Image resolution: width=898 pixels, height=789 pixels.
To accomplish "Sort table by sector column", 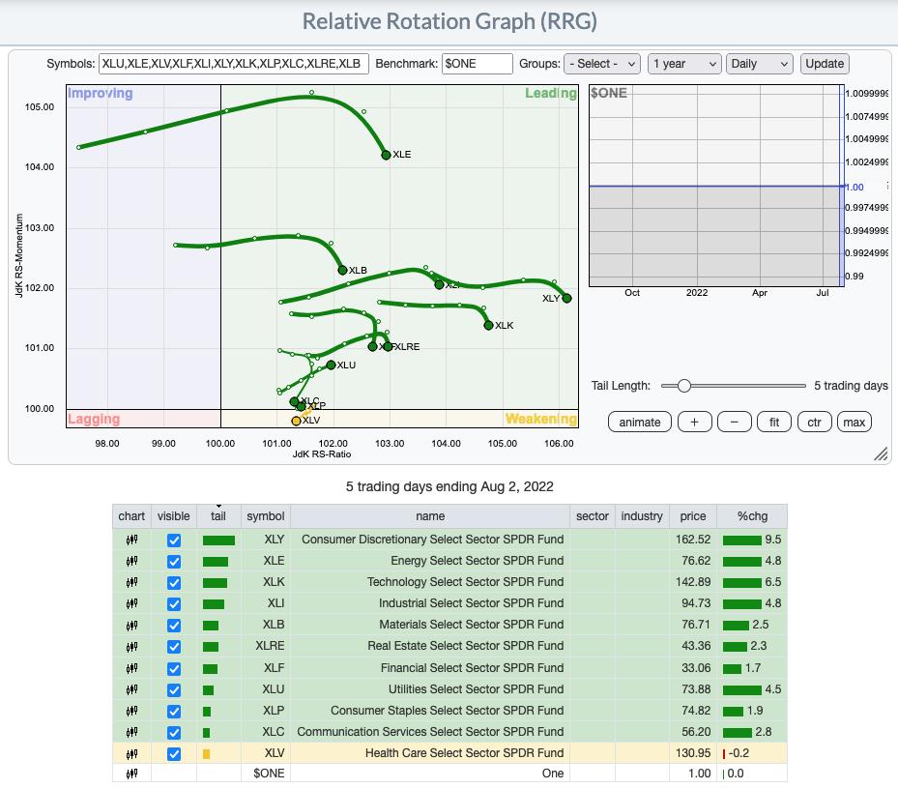I will pyautogui.click(x=593, y=516).
